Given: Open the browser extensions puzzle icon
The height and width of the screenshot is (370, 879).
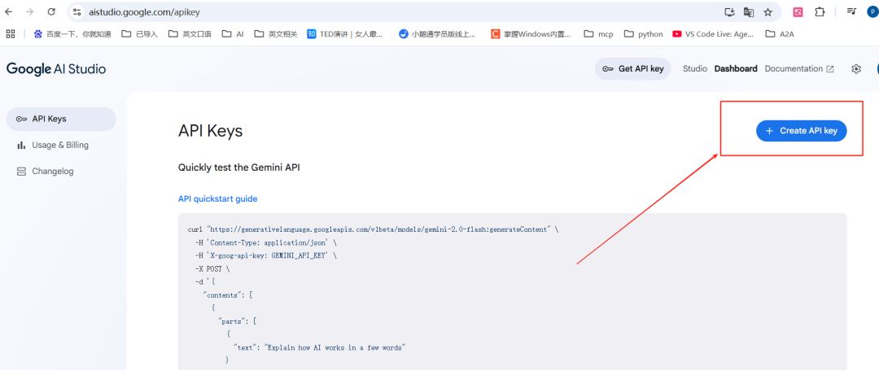Looking at the screenshot, I should pos(820,11).
